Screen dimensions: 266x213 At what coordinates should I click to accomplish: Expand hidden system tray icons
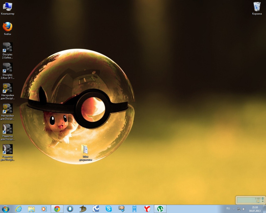pyautogui.click(x=234, y=209)
